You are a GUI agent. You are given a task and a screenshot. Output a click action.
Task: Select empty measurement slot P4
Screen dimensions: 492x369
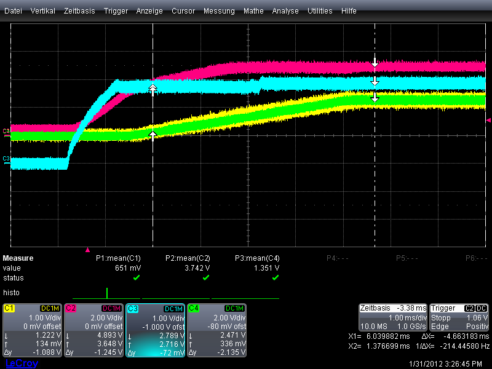pos(337,258)
